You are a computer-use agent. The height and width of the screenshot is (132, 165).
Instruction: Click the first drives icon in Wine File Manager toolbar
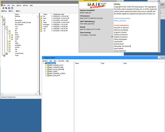point(3,8)
